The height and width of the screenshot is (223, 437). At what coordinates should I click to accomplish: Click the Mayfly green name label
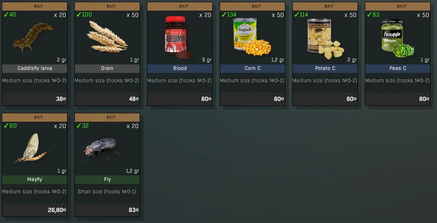click(x=34, y=180)
